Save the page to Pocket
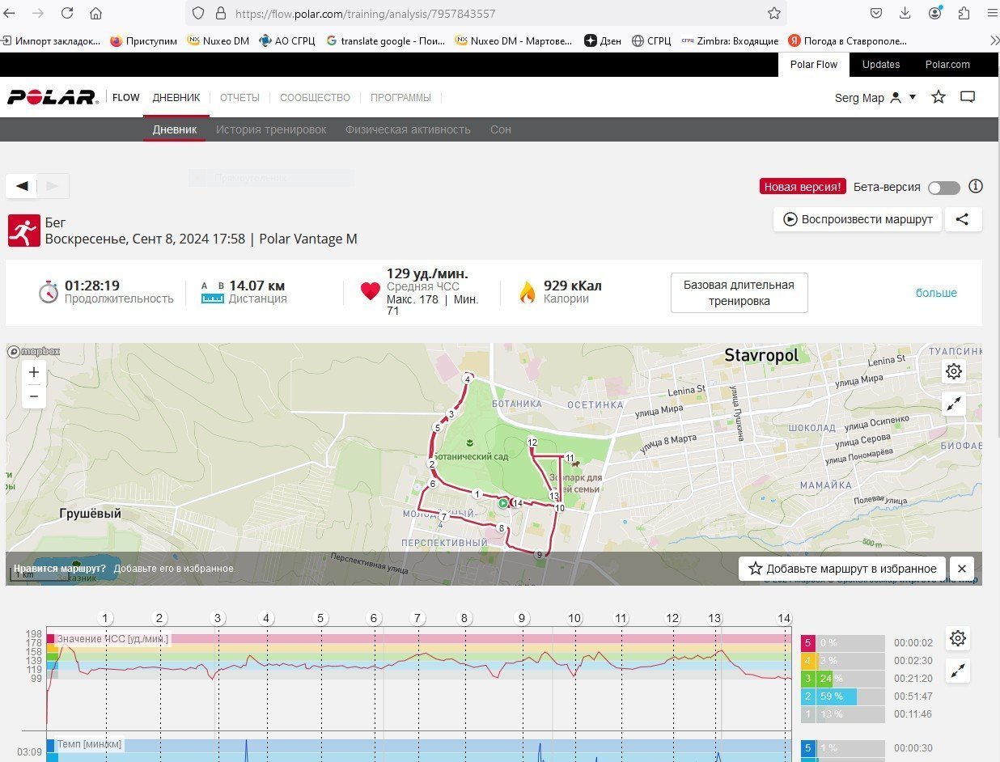This screenshot has width=1000, height=762. click(x=876, y=13)
